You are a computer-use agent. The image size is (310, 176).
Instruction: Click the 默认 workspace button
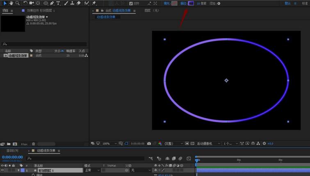pyautogui.click(x=288, y=3)
